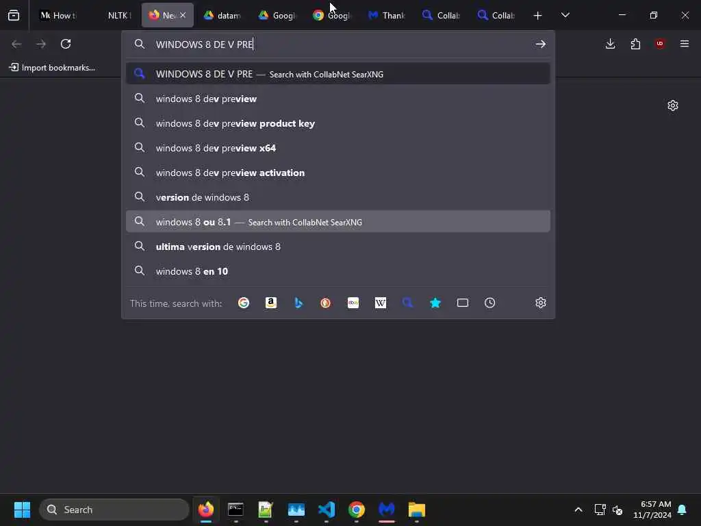Choose 'windows 8 ou 8.1' suggestion
The height and width of the screenshot is (526, 701).
338,222
